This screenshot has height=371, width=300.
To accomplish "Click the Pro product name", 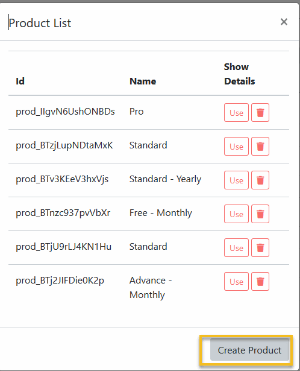I will 137,112.
